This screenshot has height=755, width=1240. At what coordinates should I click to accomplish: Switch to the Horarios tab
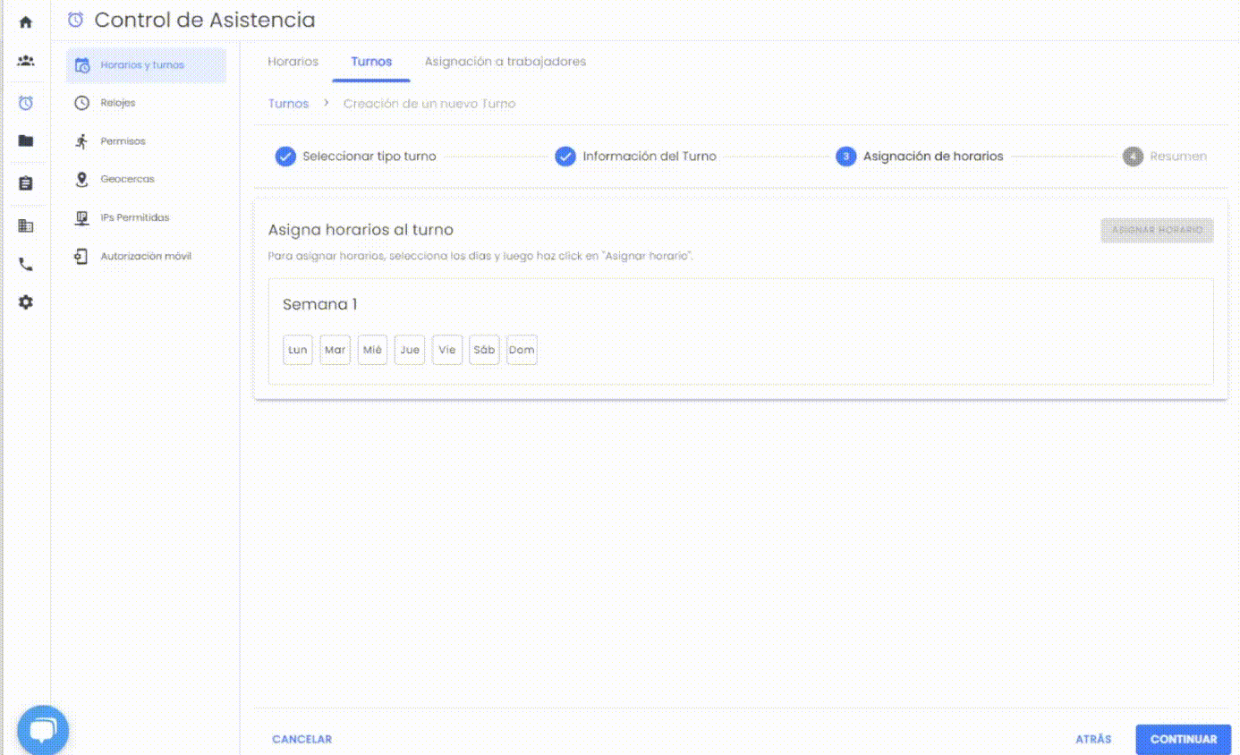pyautogui.click(x=293, y=62)
